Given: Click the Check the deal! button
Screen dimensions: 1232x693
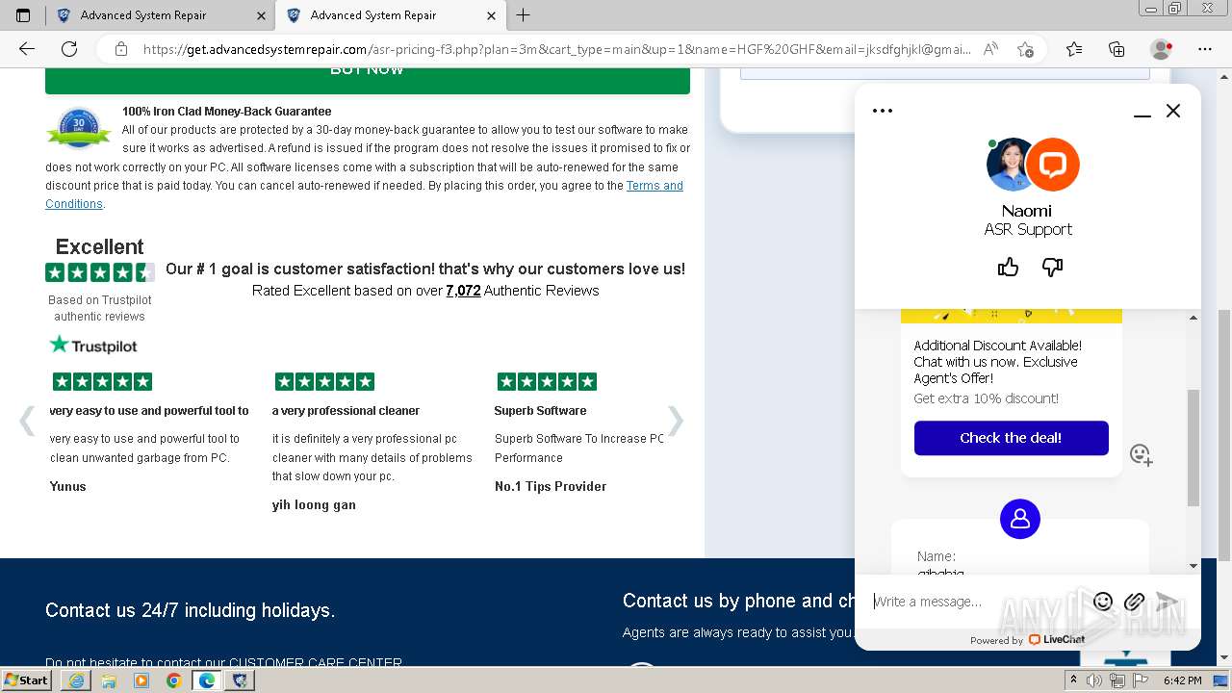Looking at the screenshot, I should pyautogui.click(x=1011, y=438).
